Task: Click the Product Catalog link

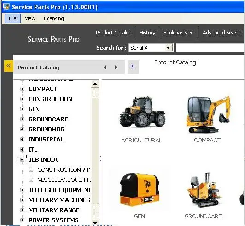Action: point(114,33)
